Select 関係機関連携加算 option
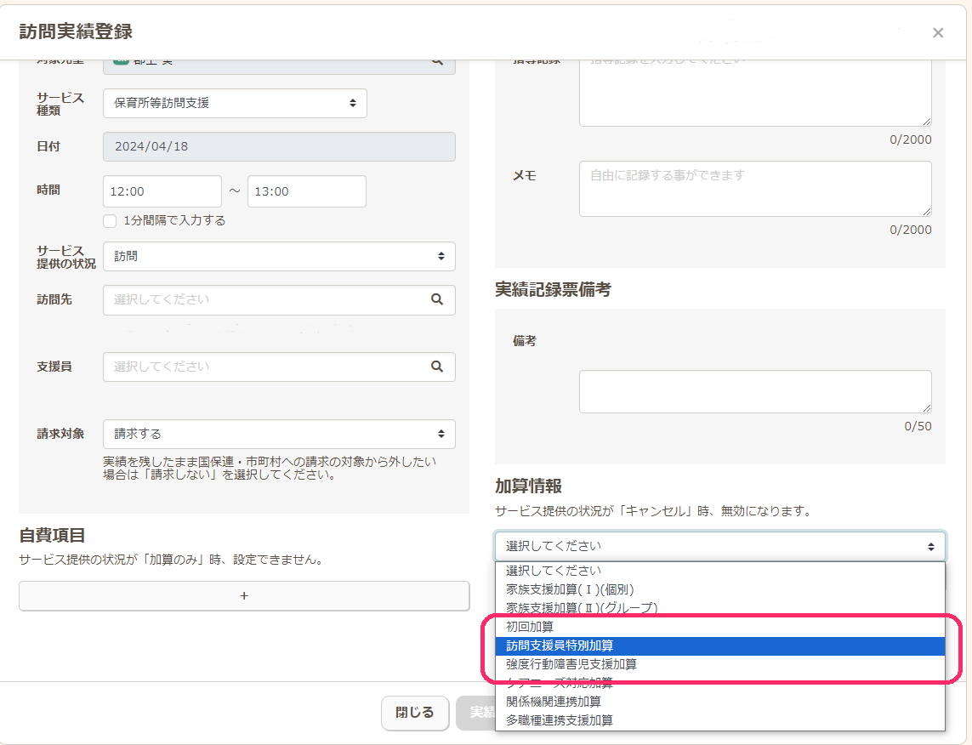The image size is (972, 745). pos(554,702)
